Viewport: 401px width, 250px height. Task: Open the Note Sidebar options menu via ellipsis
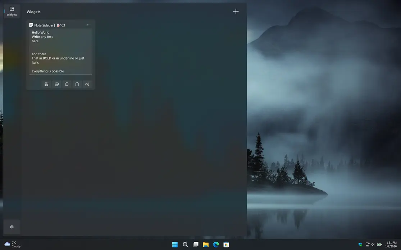click(x=87, y=25)
